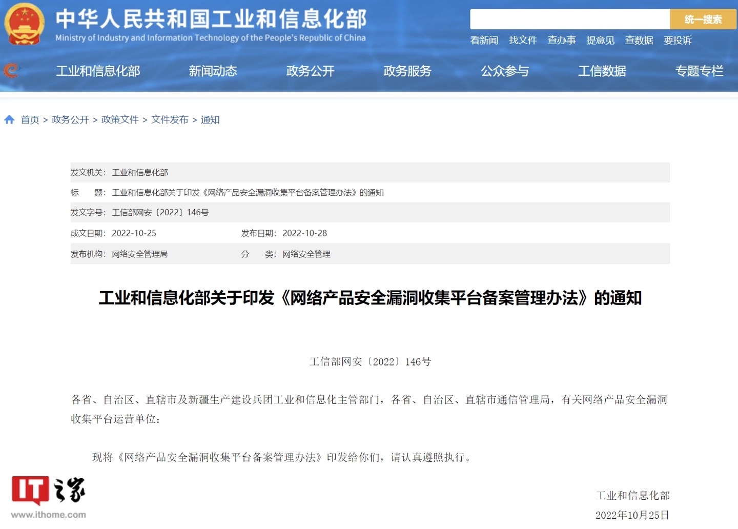Open the 要投诉 quick link
The width and height of the screenshot is (738, 529).
pos(677,40)
